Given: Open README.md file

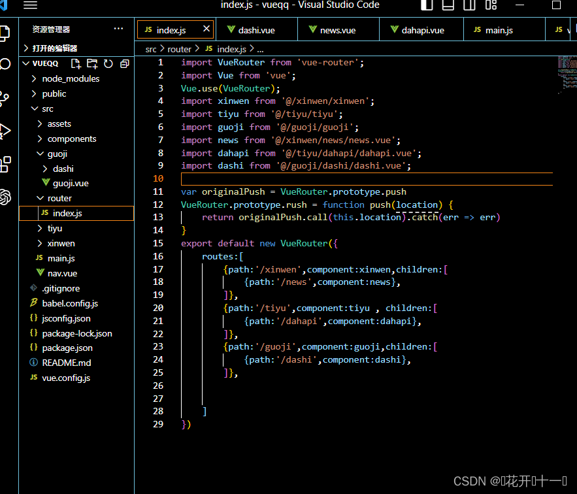Looking at the screenshot, I should tap(76, 363).
